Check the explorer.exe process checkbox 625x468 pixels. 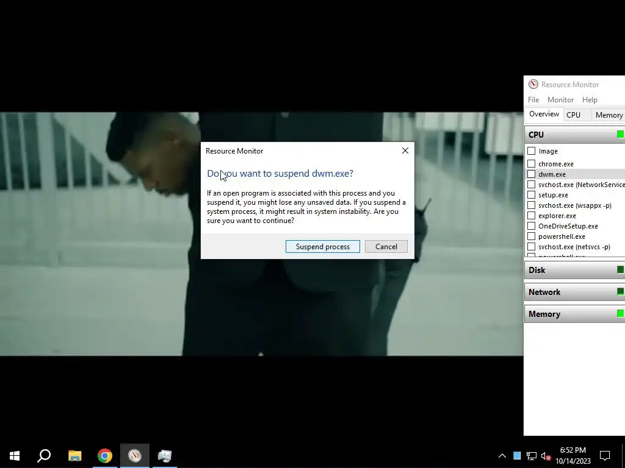pos(532,215)
